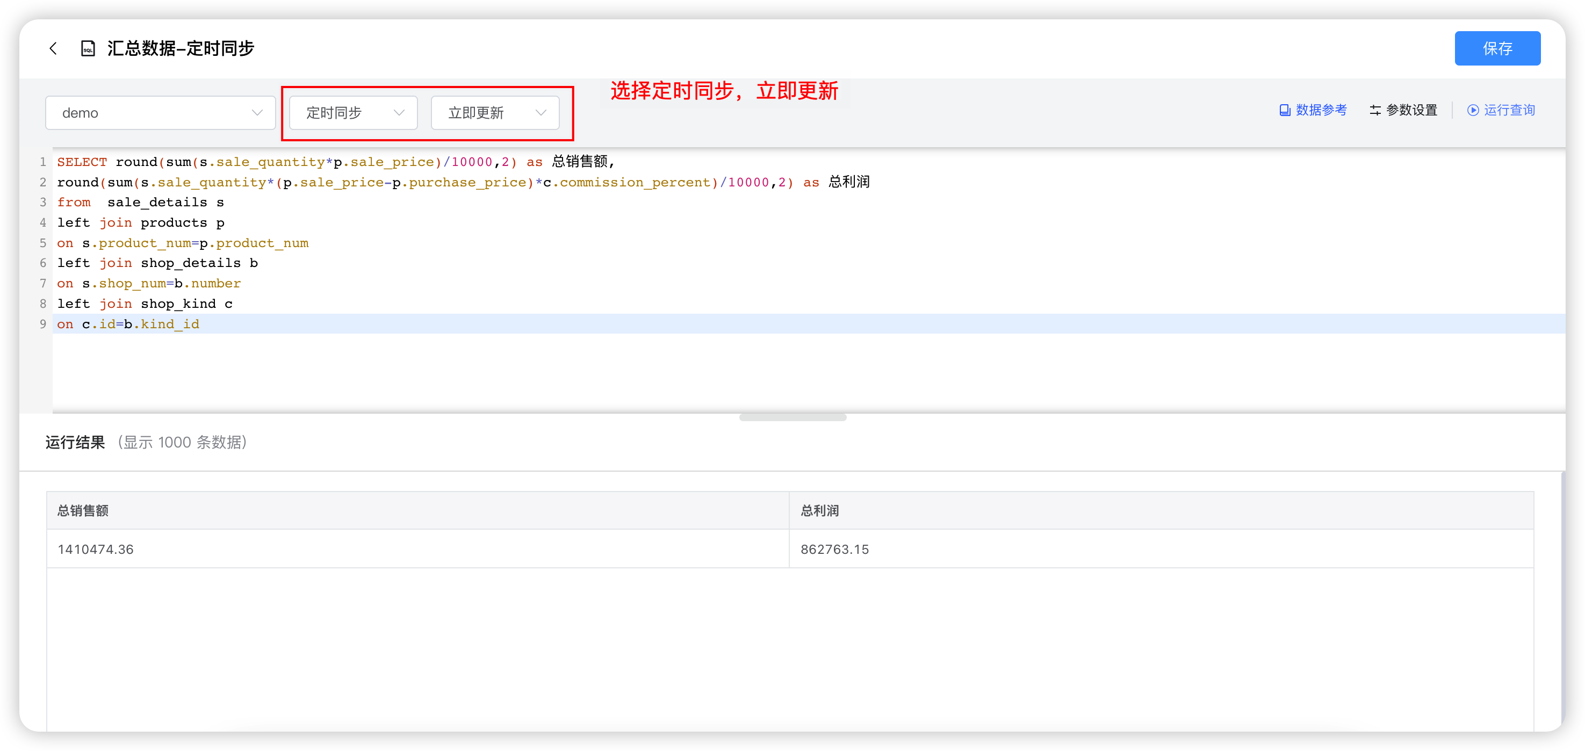
Task: Run the query using the 运行查询 play icon
Action: pos(1474,110)
